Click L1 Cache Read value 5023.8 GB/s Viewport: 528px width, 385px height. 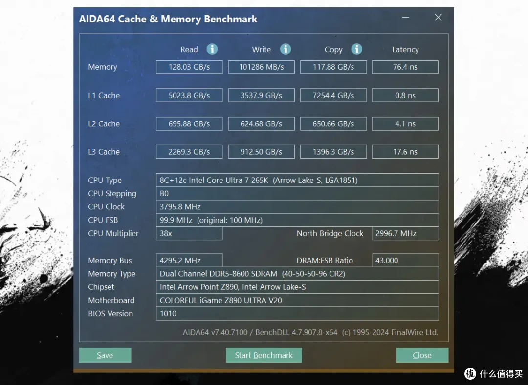(189, 96)
